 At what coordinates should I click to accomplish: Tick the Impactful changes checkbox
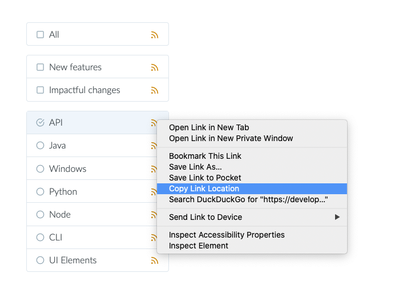40,90
